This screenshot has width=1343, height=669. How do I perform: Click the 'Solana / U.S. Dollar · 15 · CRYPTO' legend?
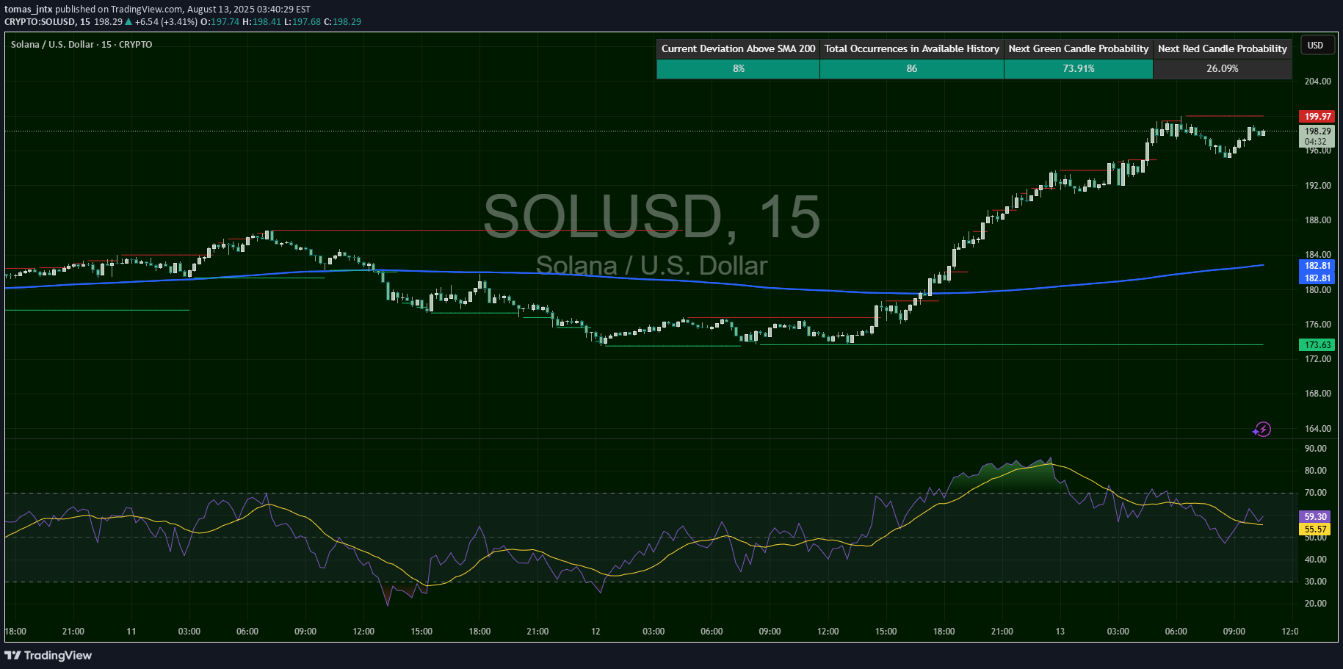click(82, 44)
